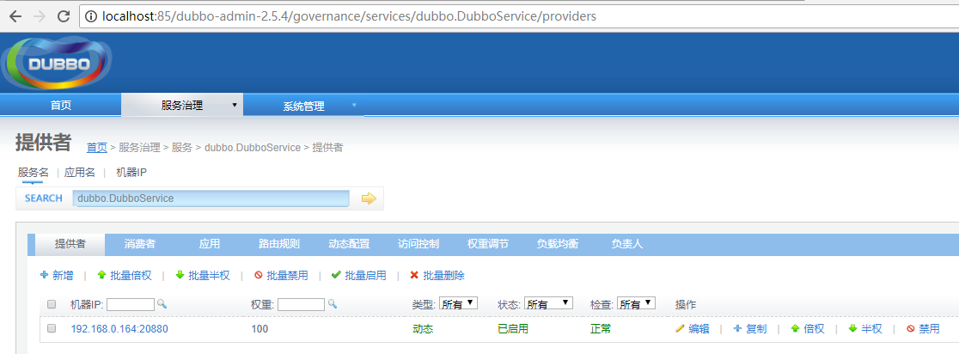Screen dimensions: 959x354
Task: Check the box for 192.168.0.164:20880 row
Action: 52,328
